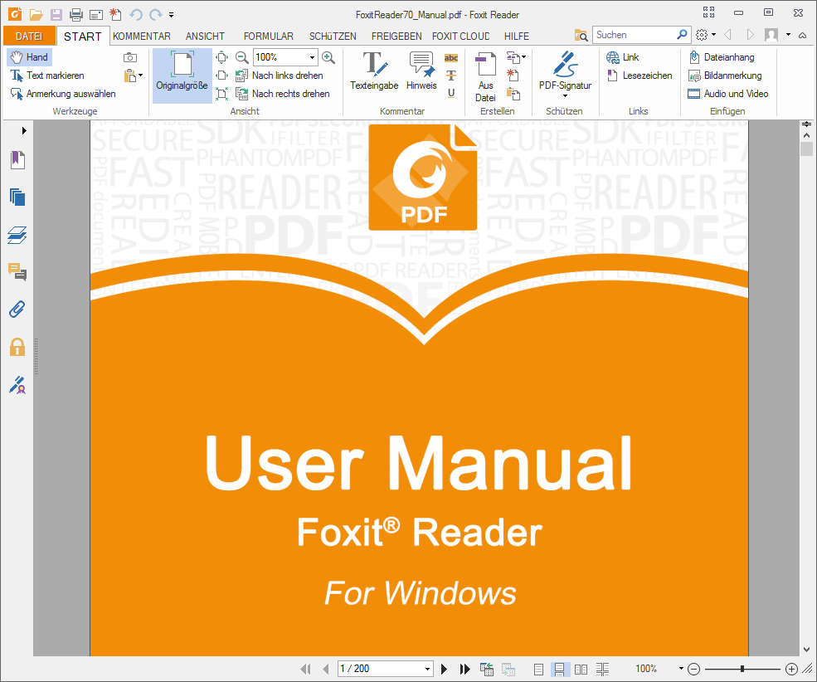The width and height of the screenshot is (817, 682).
Task: Open the security lock panel
Action: 17,347
